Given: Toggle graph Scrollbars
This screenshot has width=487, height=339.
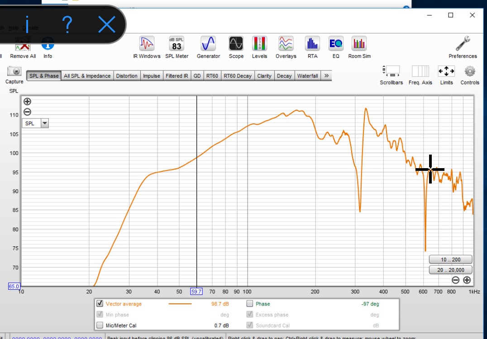Looking at the screenshot, I should 391,75.
